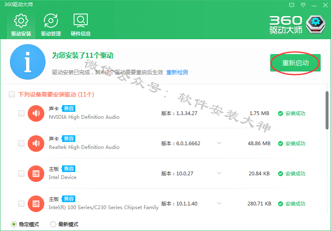Image resolution: width=331 pixels, height=231 pixels.
Task: Click the 兼容 tag on Intel Device row
Action: tap(69, 169)
